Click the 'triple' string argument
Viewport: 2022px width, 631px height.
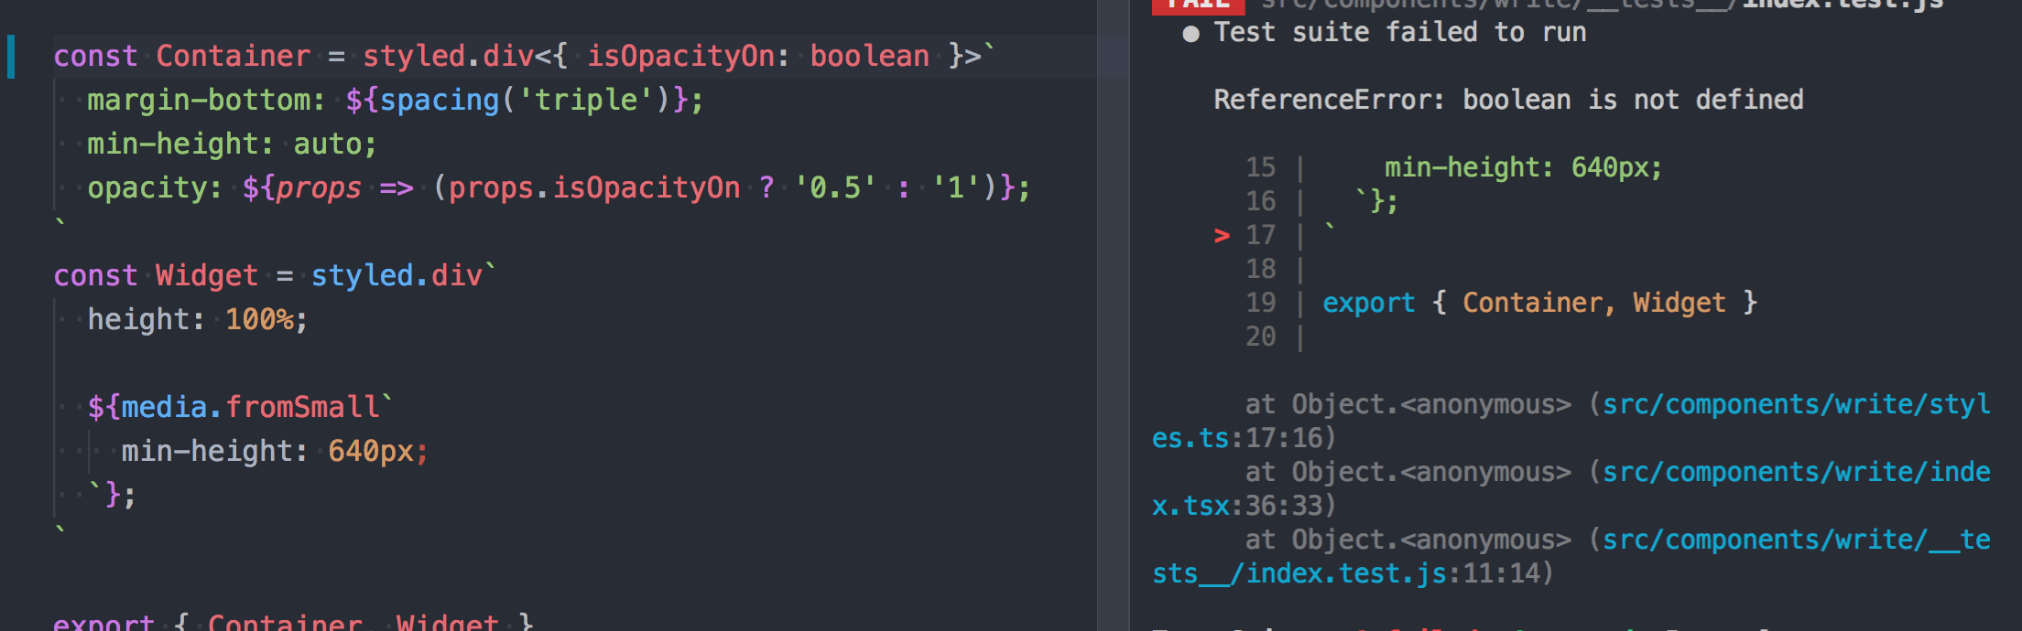coord(587,101)
